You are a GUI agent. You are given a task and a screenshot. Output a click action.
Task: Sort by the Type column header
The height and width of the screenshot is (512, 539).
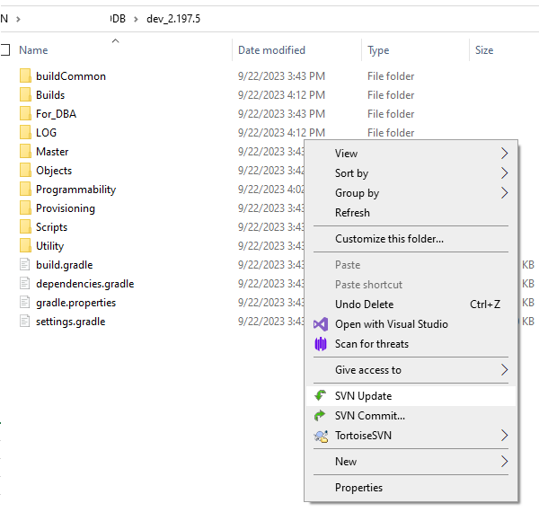pos(378,50)
